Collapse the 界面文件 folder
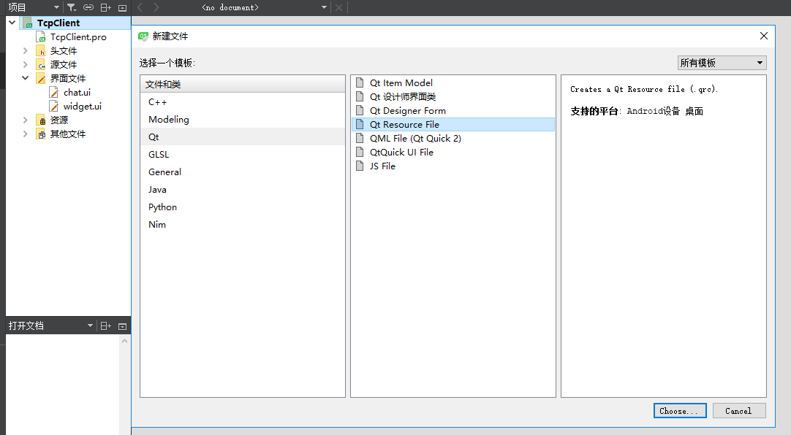 25,78
